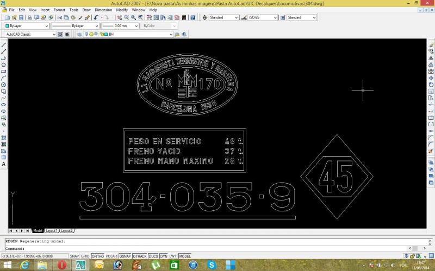Select the Array modify tool
The height and width of the screenshot is (271, 435).
(431, 72)
